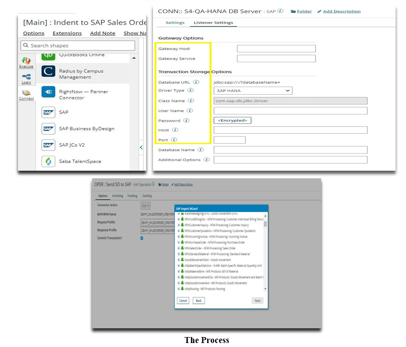The height and width of the screenshot is (347, 406).
Task: Open the Execute shapes palette
Action: 26,62
